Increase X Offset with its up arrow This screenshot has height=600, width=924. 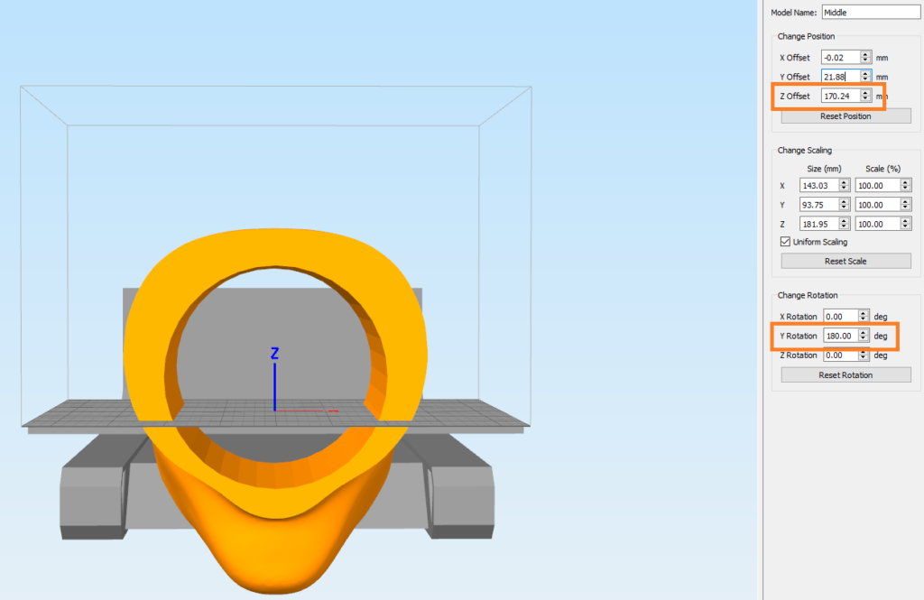[x=865, y=54]
